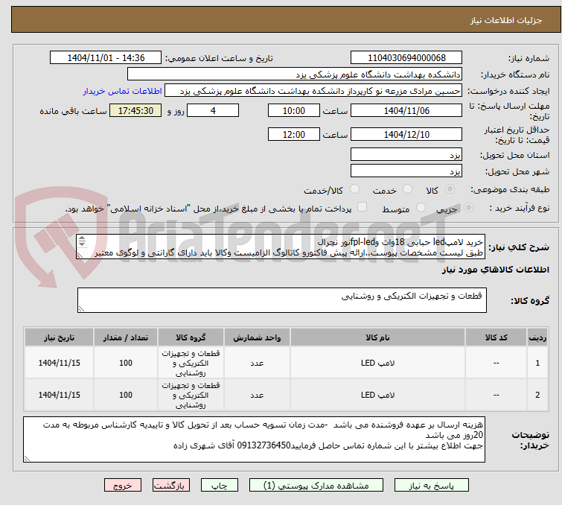Click the جزئیات اطلاعات نیاز header title
This screenshot has height=505, width=562.
506,20
